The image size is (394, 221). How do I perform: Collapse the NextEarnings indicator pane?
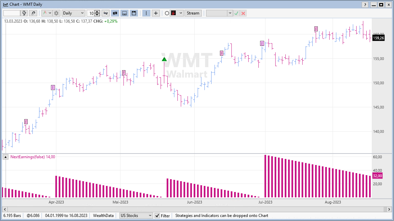click(x=5, y=157)
